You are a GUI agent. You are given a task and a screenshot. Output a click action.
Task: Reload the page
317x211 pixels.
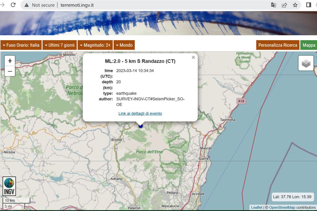coord(13,5)
